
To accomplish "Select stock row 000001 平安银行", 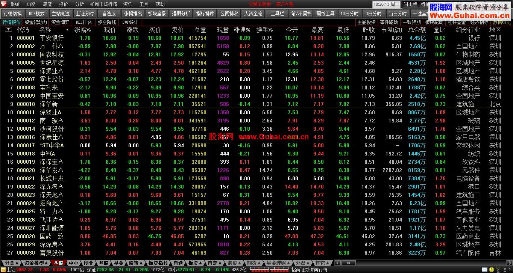I will [256, 38].
